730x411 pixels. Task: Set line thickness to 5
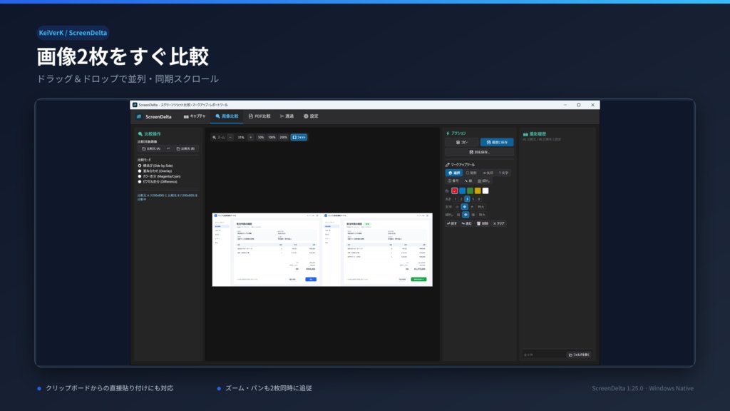pos(473,199)
